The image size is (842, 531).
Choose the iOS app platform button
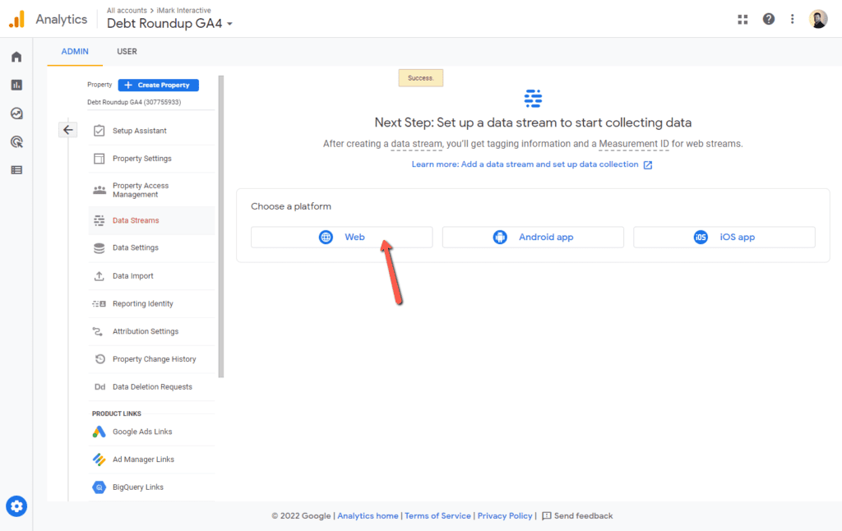coord(724,237)
